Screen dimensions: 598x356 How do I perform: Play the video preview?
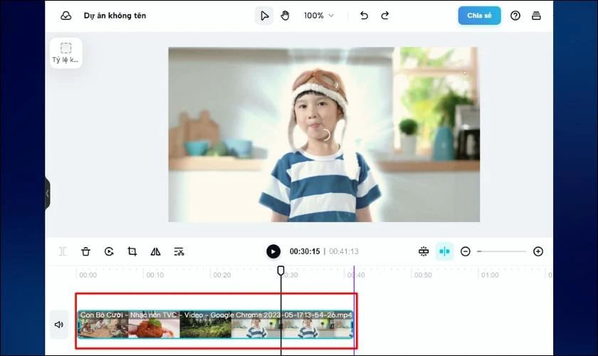[273, 251]
